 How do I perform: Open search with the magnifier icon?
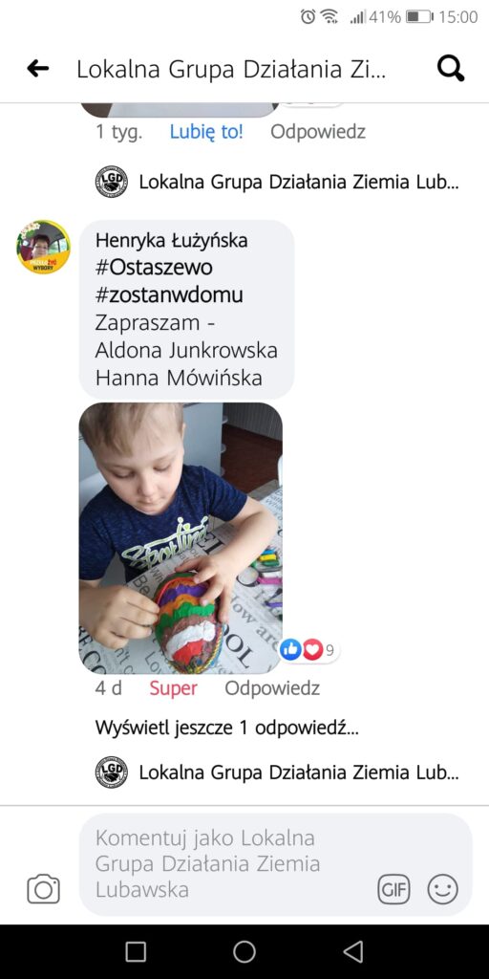pos(451,68)
